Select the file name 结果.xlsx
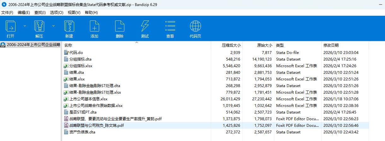The height and width of the screenshot is (141, 385). point(77,79)
